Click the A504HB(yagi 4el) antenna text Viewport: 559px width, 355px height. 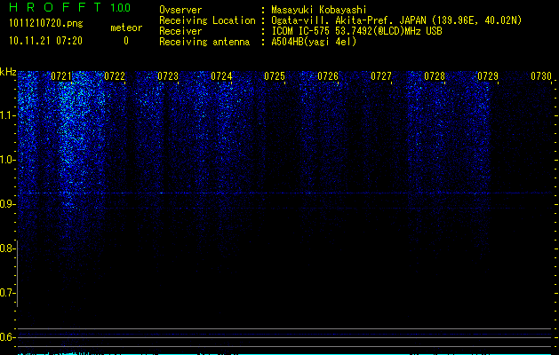pos(314,42)
